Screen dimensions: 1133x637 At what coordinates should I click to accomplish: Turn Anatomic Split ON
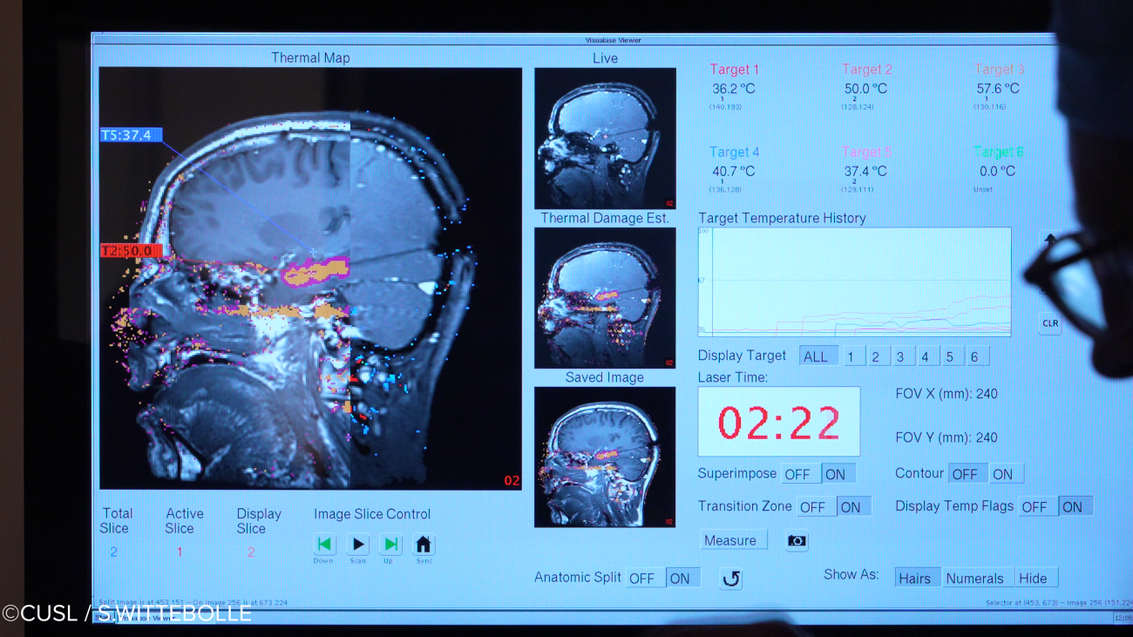pos(682,578)
